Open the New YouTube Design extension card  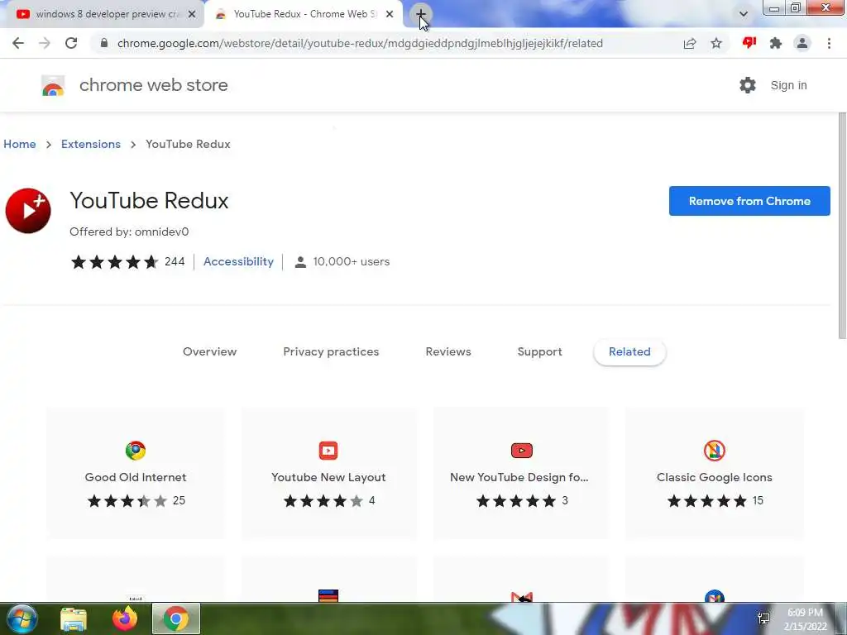521,474
